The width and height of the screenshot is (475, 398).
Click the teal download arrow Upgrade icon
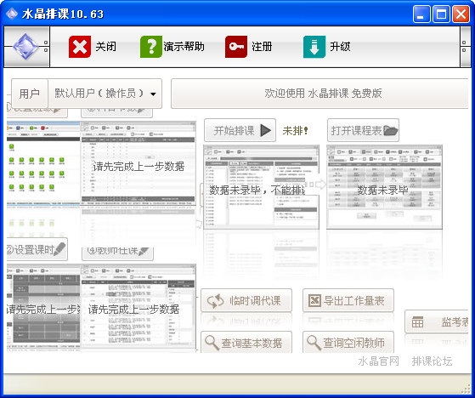[314, 47]
